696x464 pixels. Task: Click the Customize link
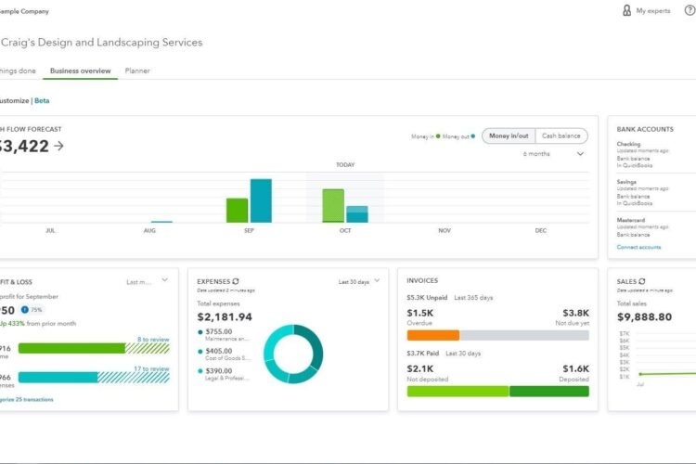[14, 101]
